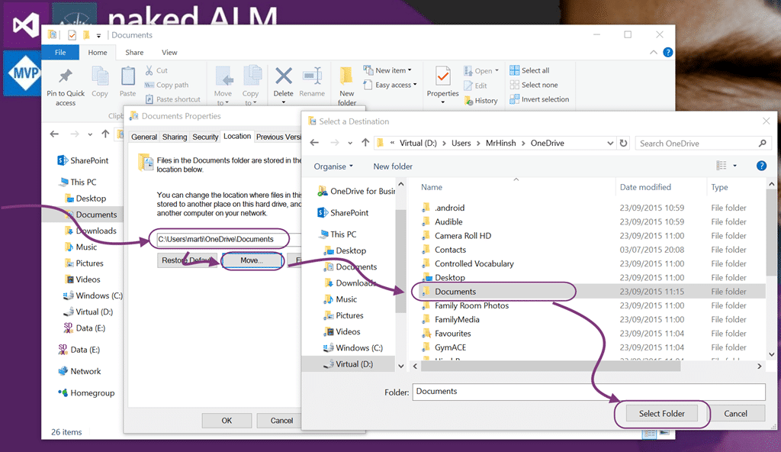781x452 pixels.
Task: Go up one level in destination dialog
Action: (365, 143)
